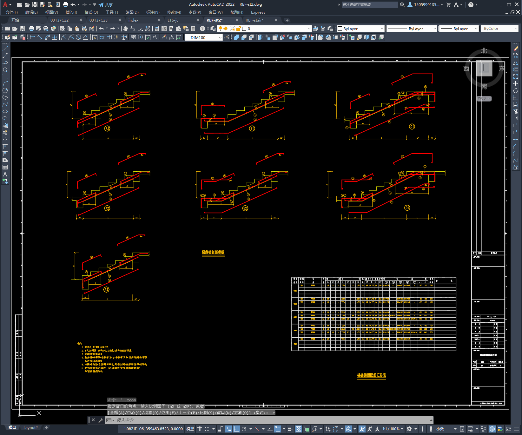522x435 pixels.
Task: Open the QuickCalc calculator icon
Action: pos(193,29)
